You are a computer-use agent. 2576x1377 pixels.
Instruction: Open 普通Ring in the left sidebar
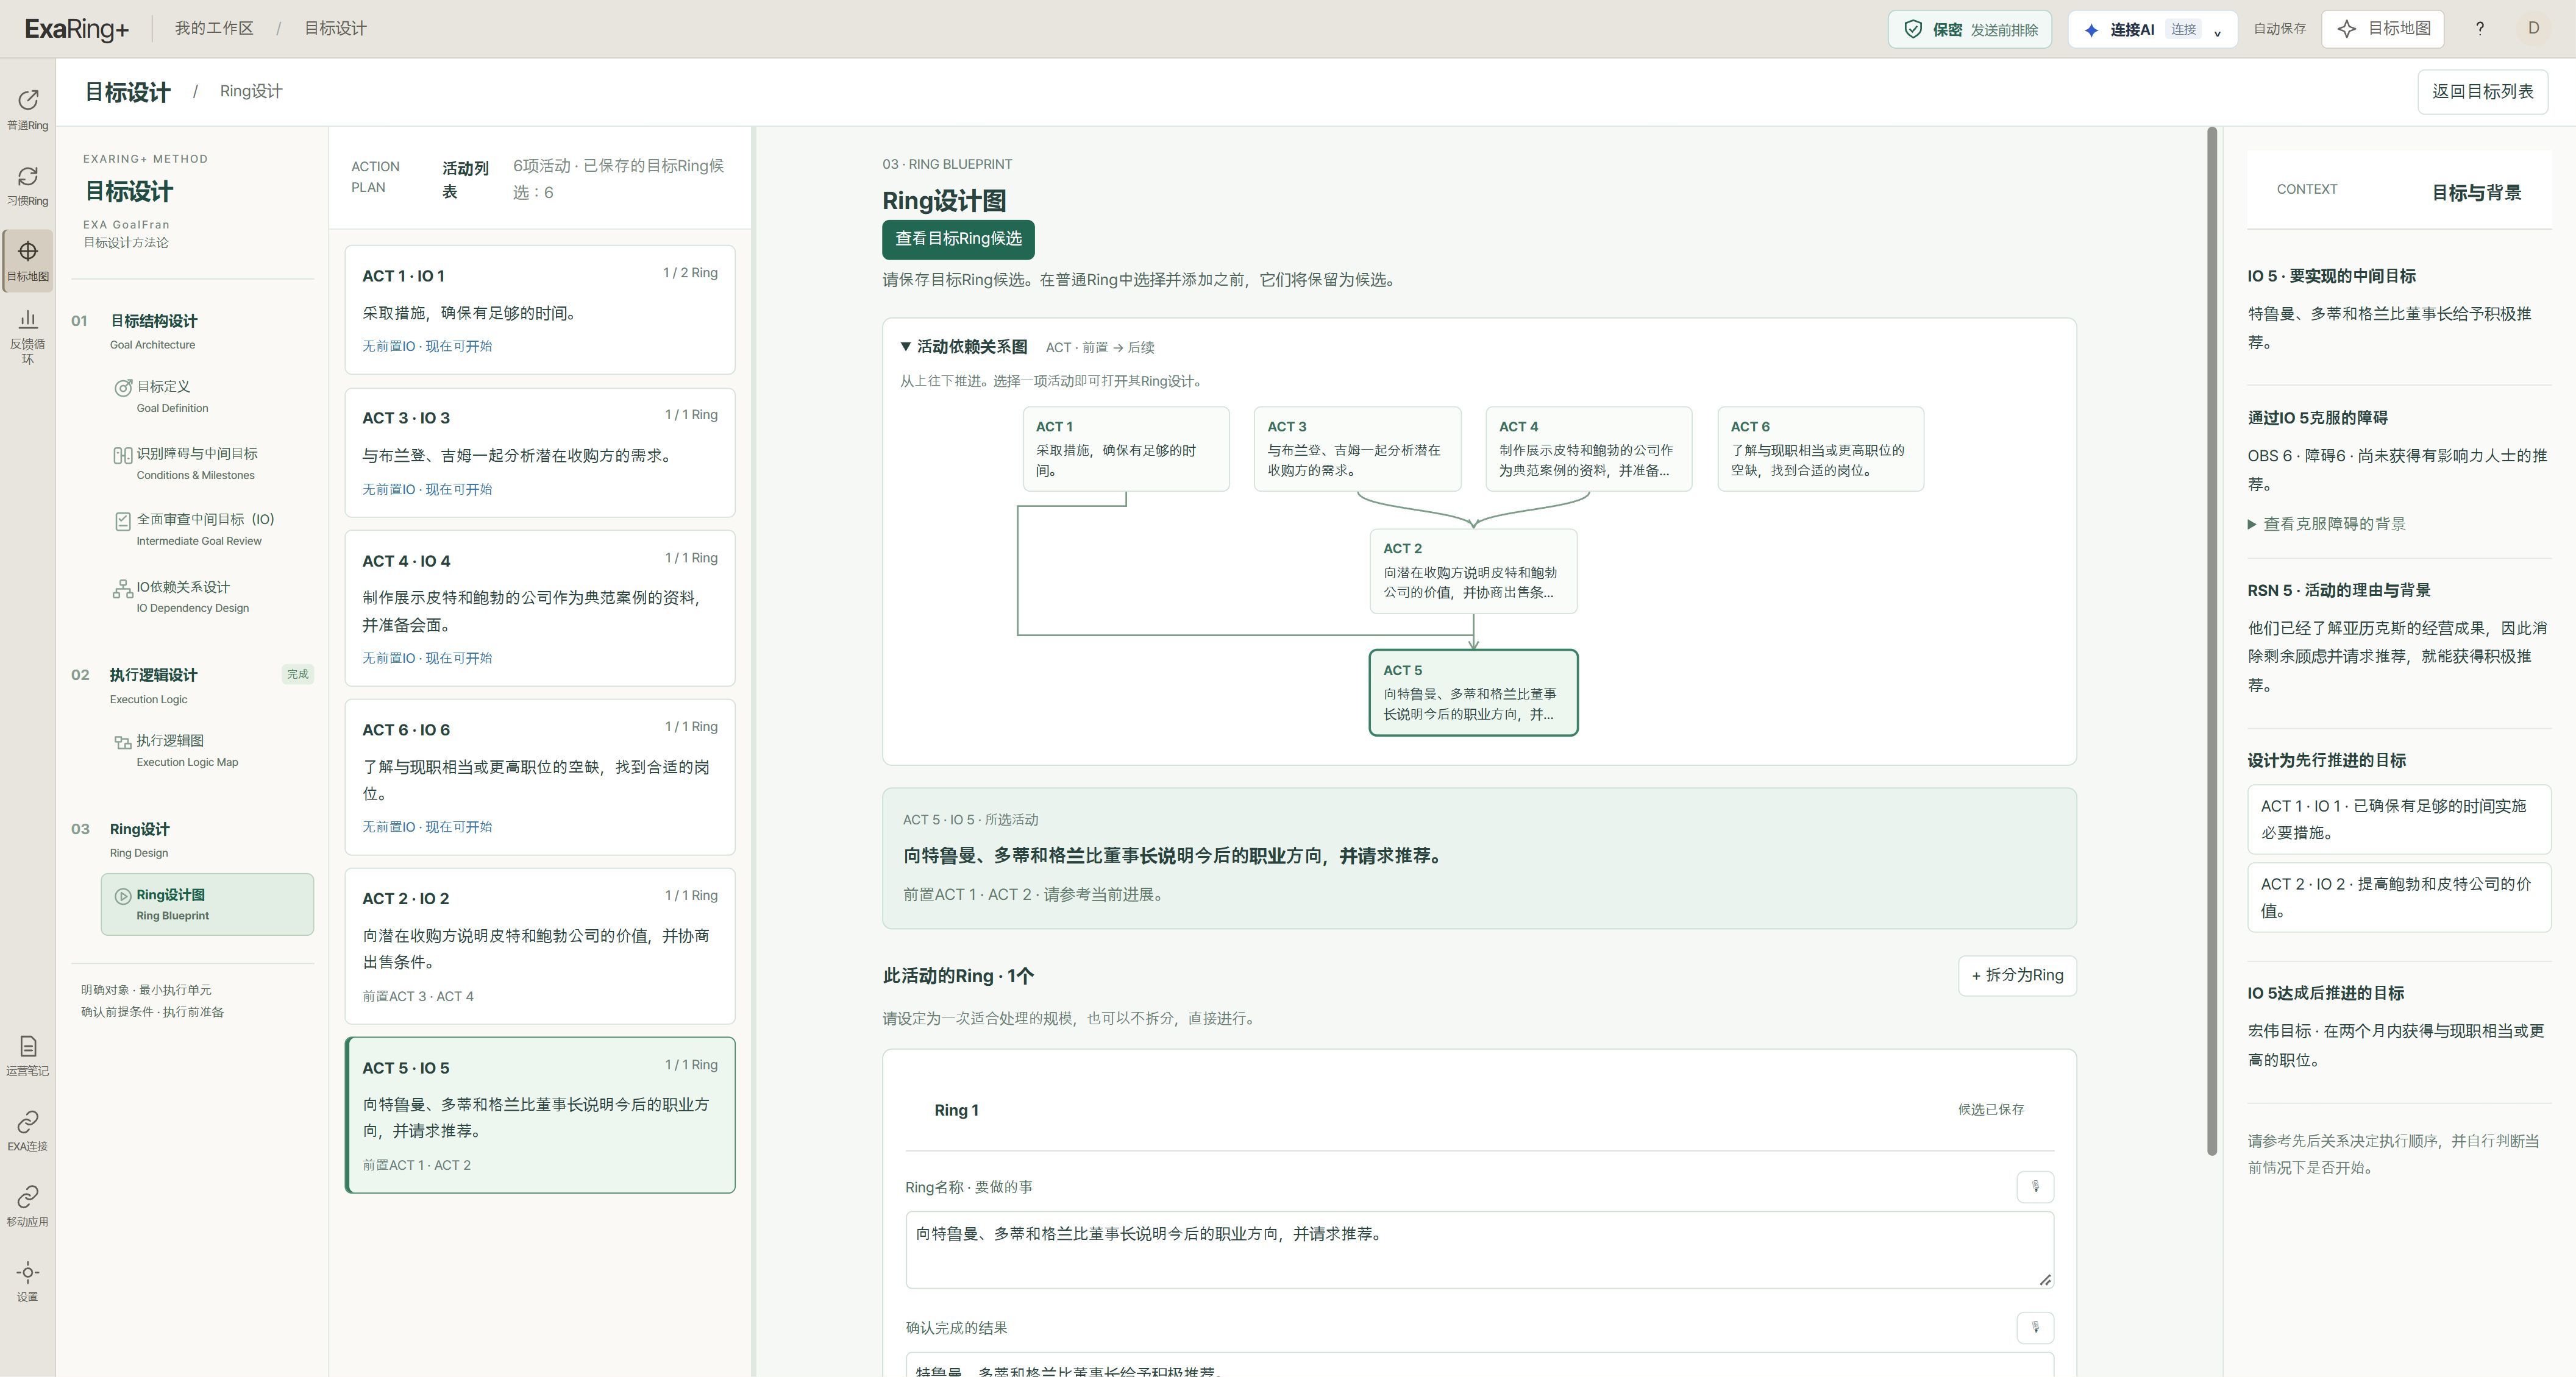pyautogui.click(x=28, y=109)
